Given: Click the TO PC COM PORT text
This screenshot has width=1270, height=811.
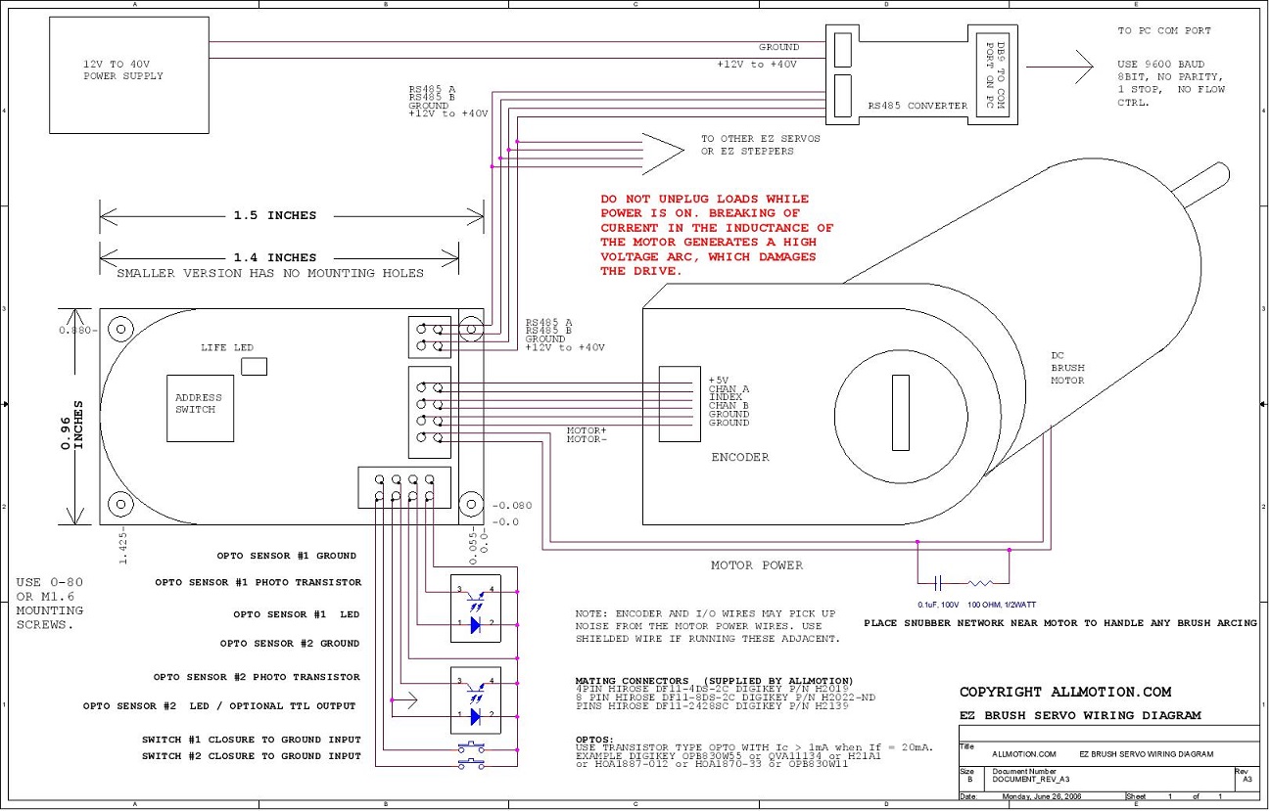Looking at the screenshot, I should (x=1164, y=31).
